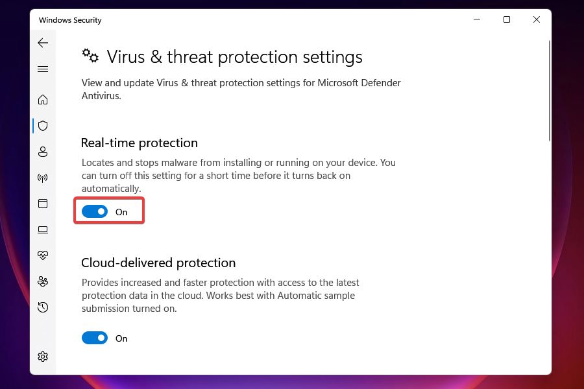Viewport: 584px width, 389px height.
Task: Click the Cloud-delivered protection heading
Action: tap(158, 263)
